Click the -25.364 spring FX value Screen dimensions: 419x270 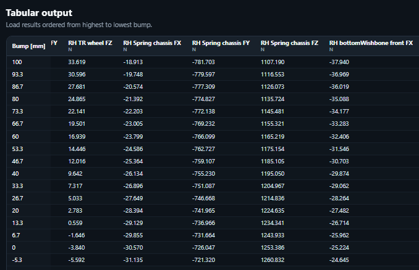tap(133, 162)
